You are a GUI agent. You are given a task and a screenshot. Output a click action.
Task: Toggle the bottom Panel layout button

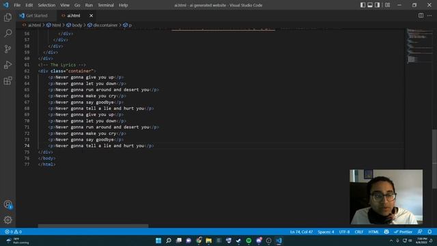pyautogui.click(x=370, y=5)
